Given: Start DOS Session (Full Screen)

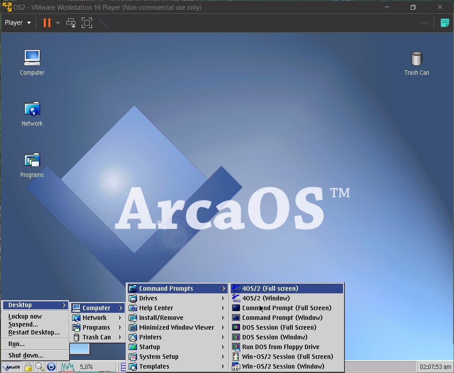Looking at the screenshot, I should 287,327.
